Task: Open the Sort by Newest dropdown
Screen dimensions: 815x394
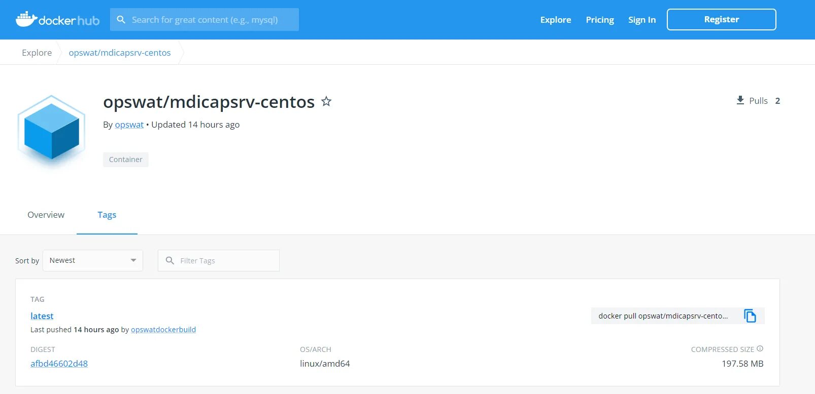Action: click(x=93, y=260)
